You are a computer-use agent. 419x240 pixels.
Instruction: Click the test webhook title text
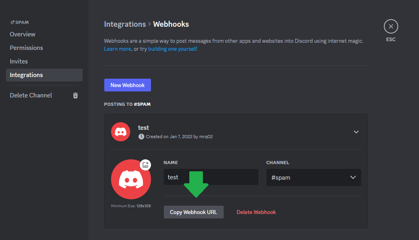click(x=143, y=128)
